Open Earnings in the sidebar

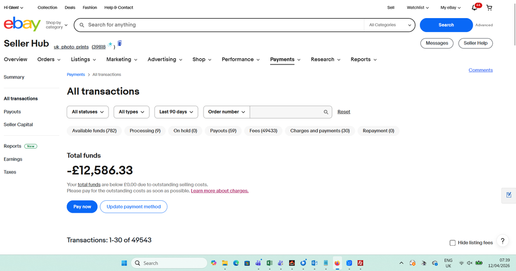[13, 159]
